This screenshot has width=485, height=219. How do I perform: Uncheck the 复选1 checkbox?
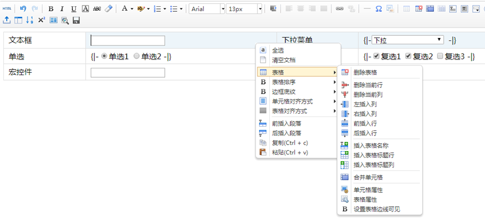point(376,56)
